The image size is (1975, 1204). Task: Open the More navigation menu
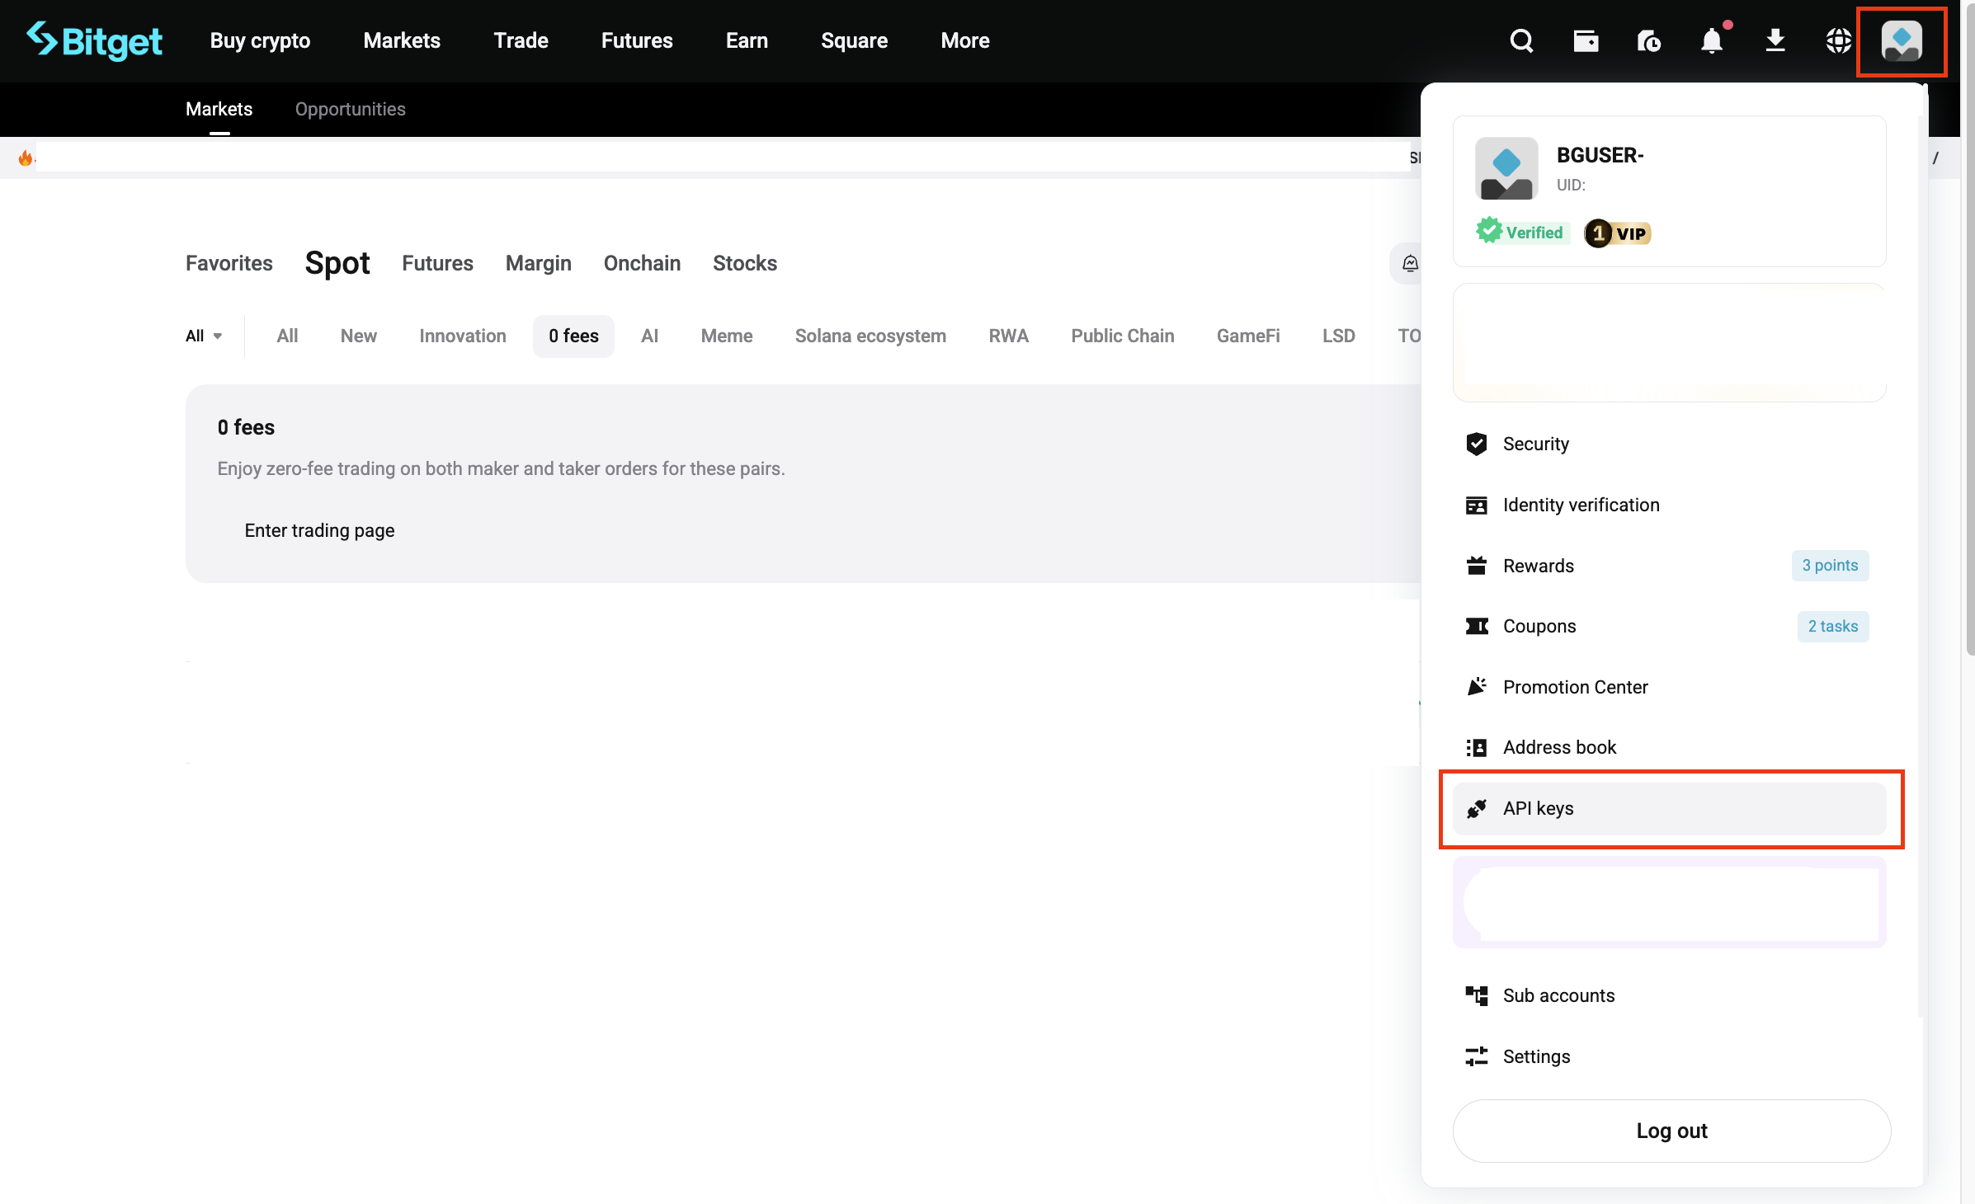point(964,40)
